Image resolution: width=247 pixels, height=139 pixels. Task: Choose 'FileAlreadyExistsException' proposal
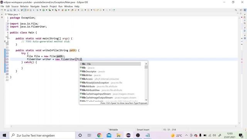pos(110,83)
